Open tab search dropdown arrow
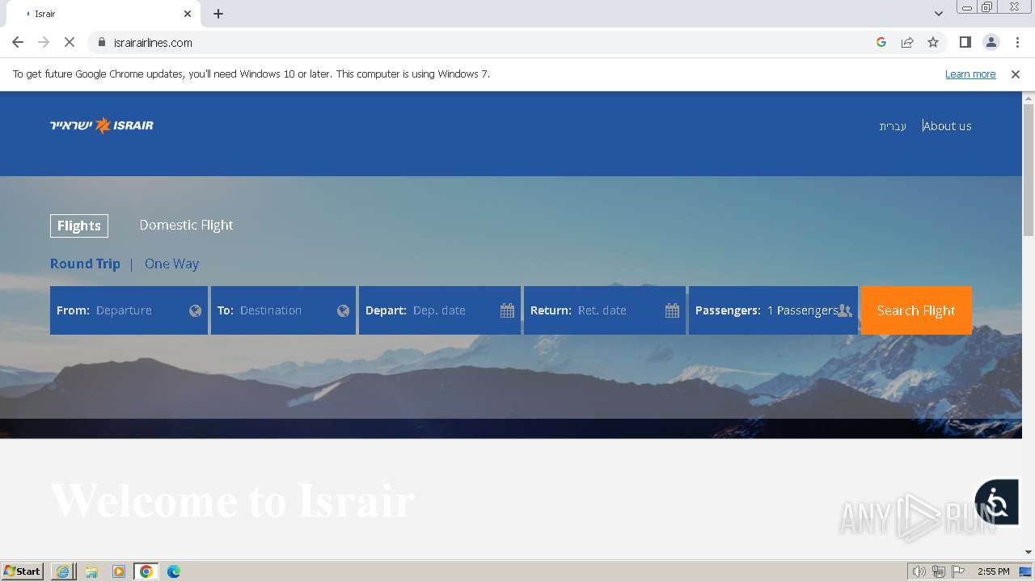This screenshot has height=582, width=1035. click(939, 14)
